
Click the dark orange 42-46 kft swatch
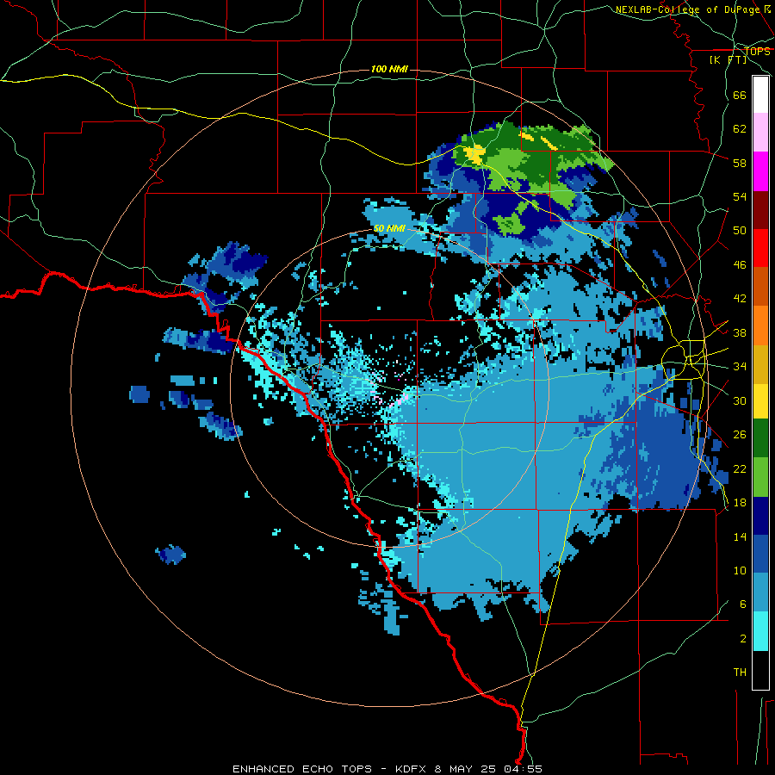(760, 287)
